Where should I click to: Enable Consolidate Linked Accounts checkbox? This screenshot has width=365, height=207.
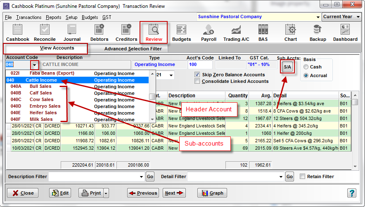[197, 81]
